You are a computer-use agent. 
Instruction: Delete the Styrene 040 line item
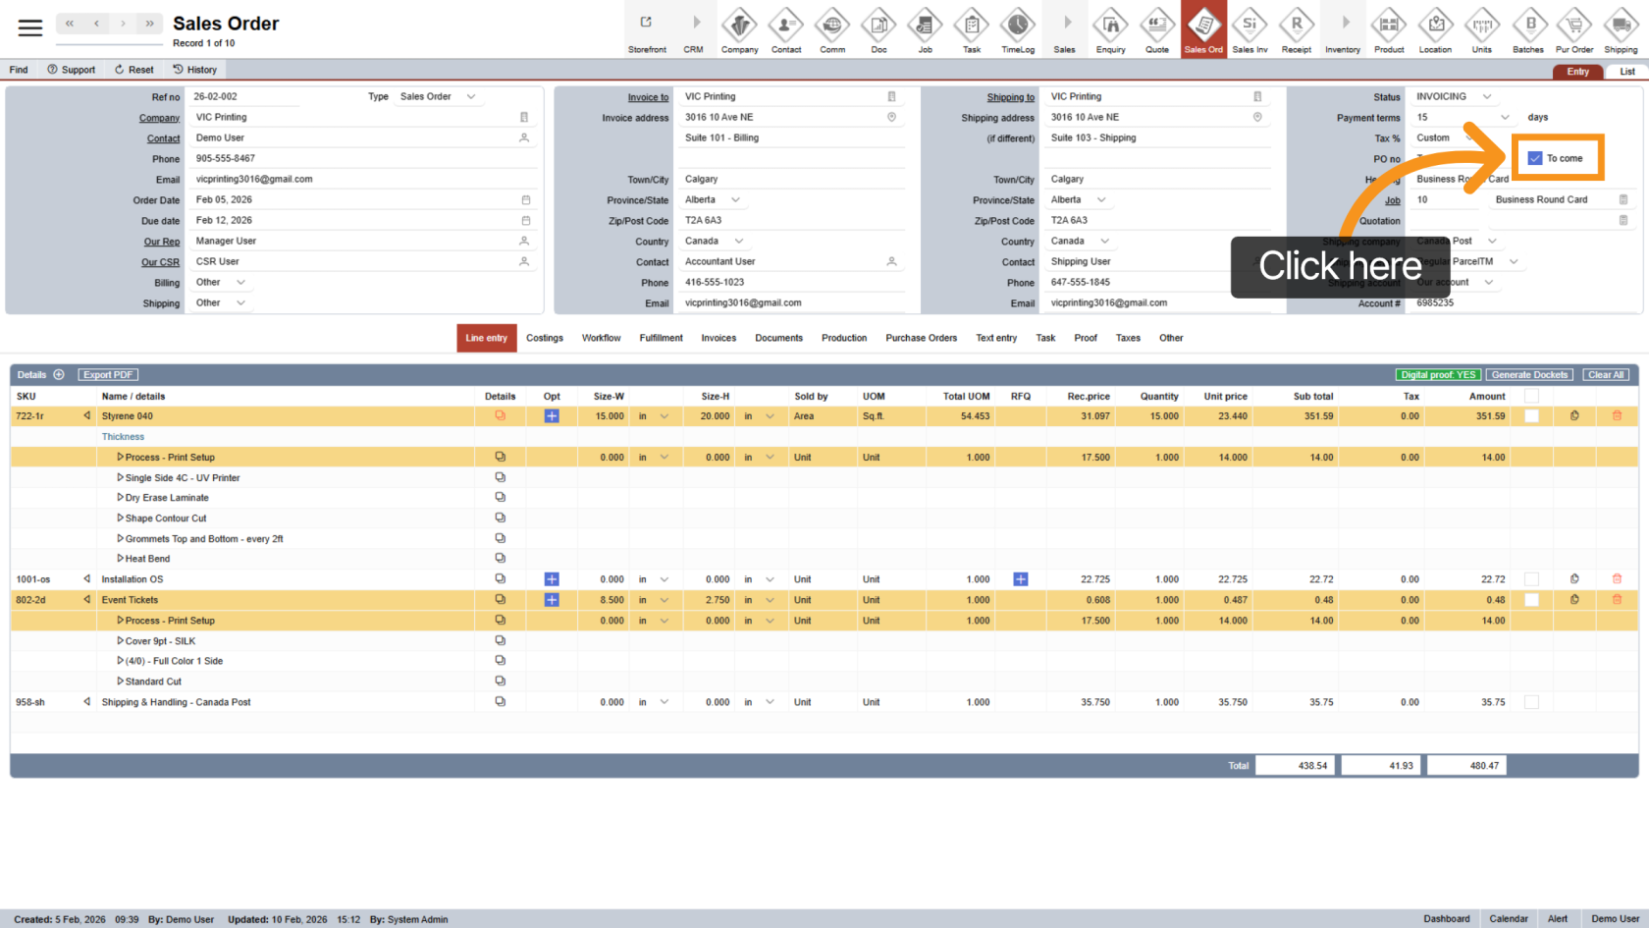pos(1617,416)
